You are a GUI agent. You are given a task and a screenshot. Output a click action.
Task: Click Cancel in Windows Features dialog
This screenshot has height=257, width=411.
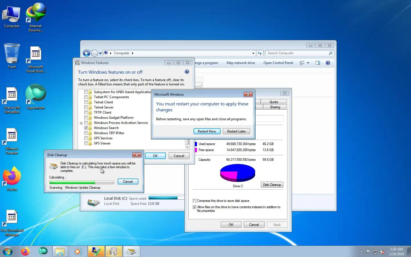[x=179, y=156]
